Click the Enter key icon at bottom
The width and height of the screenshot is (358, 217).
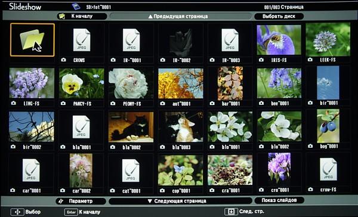71,212
